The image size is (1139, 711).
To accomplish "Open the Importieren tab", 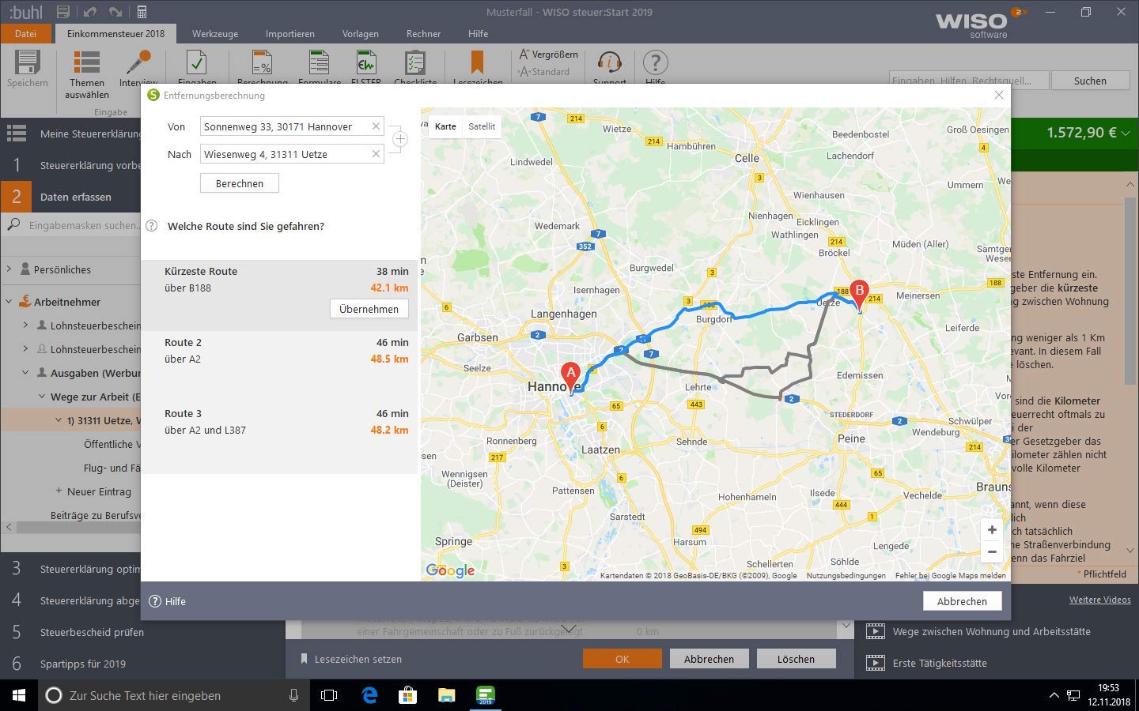I will coord(290,34).
